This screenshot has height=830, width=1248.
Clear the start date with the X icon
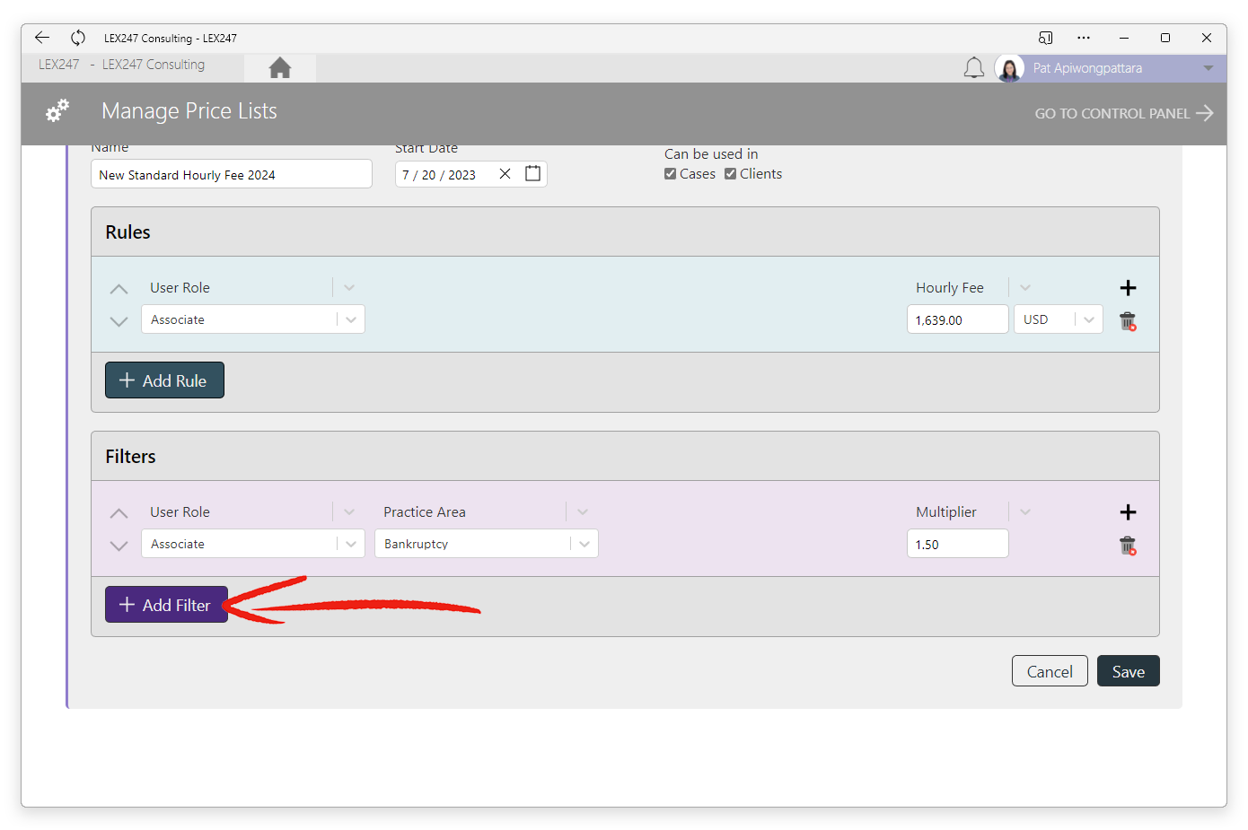[505, 174]
